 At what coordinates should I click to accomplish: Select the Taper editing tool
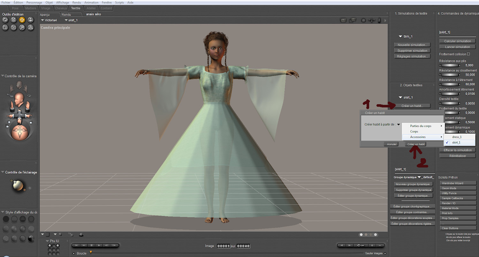(x=13, y=28)
